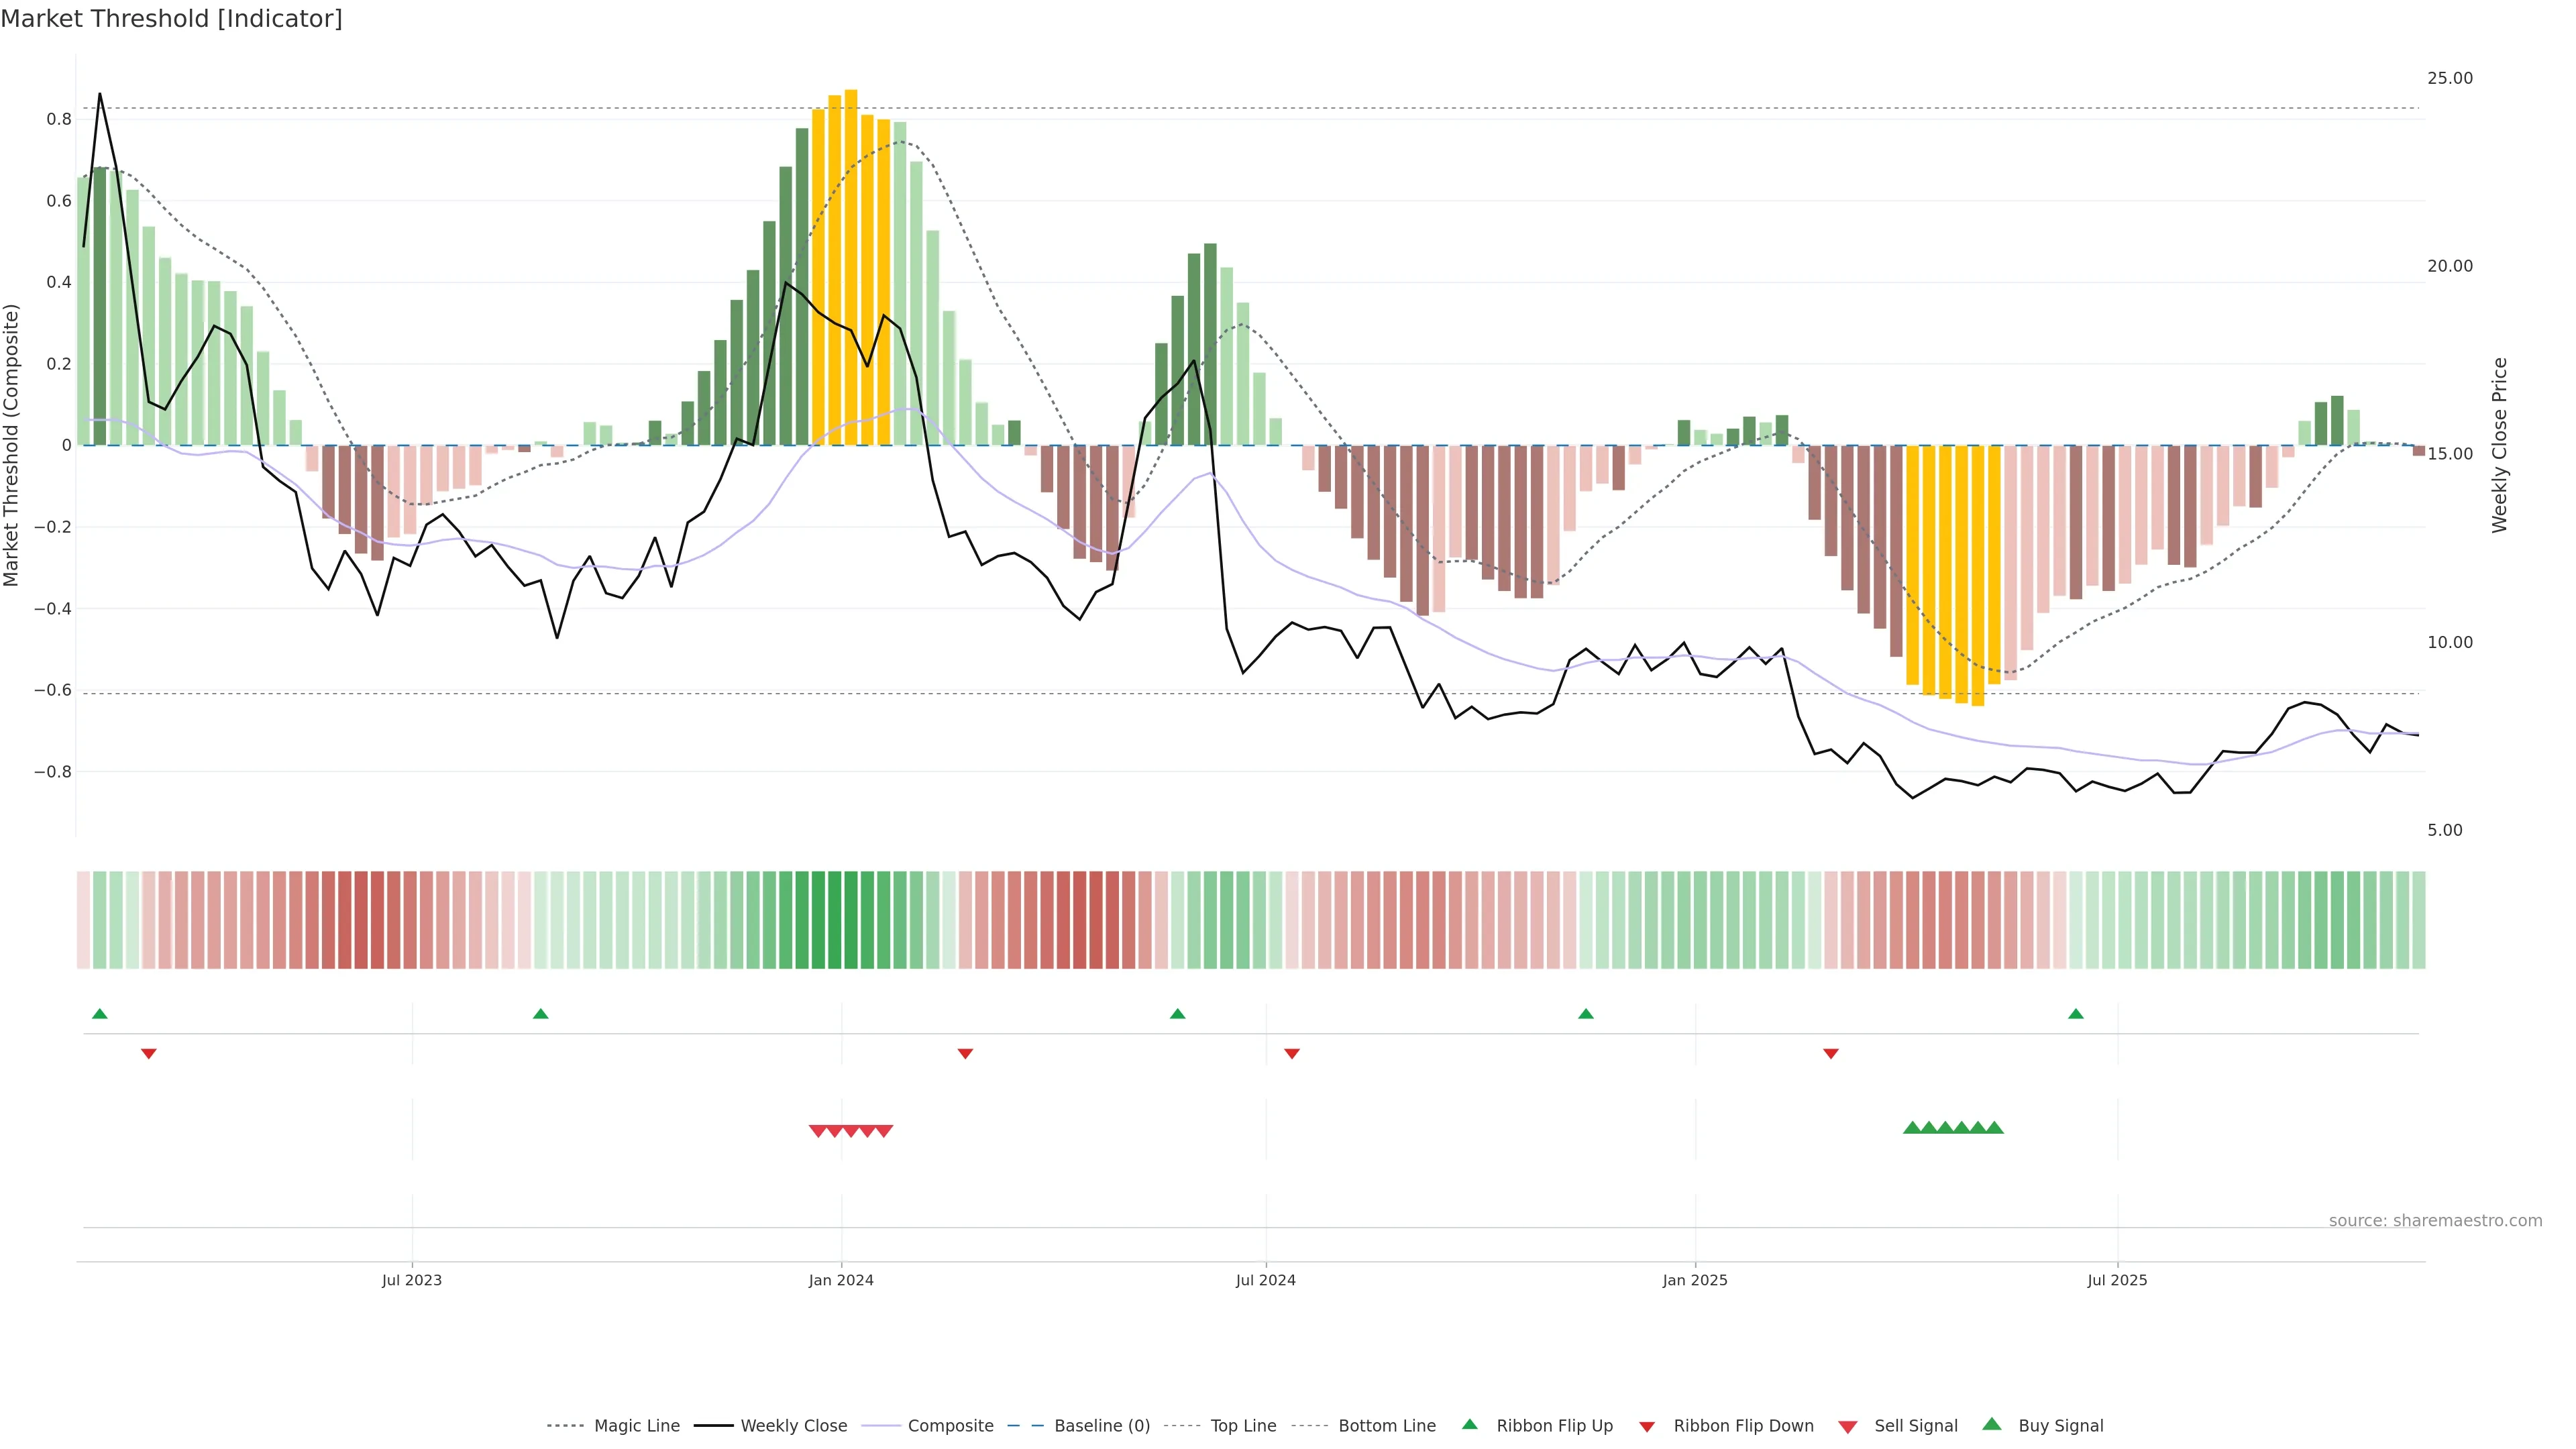Toggle the Composite legend entry
2576x1449 pixels.
(950, 1426)
